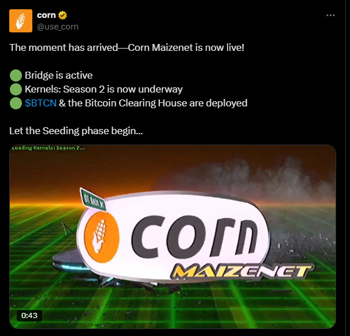The image size is (350, 336).
Task: Click the 'Kernels: Season 2 is now underway' text
Action: [103, 89]
